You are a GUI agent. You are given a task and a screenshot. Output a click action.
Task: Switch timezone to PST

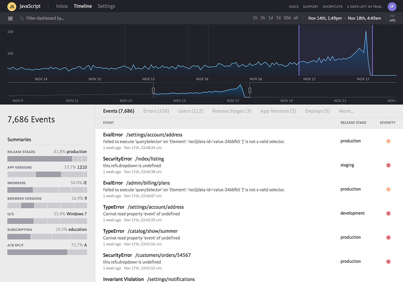tap(392, 16)
